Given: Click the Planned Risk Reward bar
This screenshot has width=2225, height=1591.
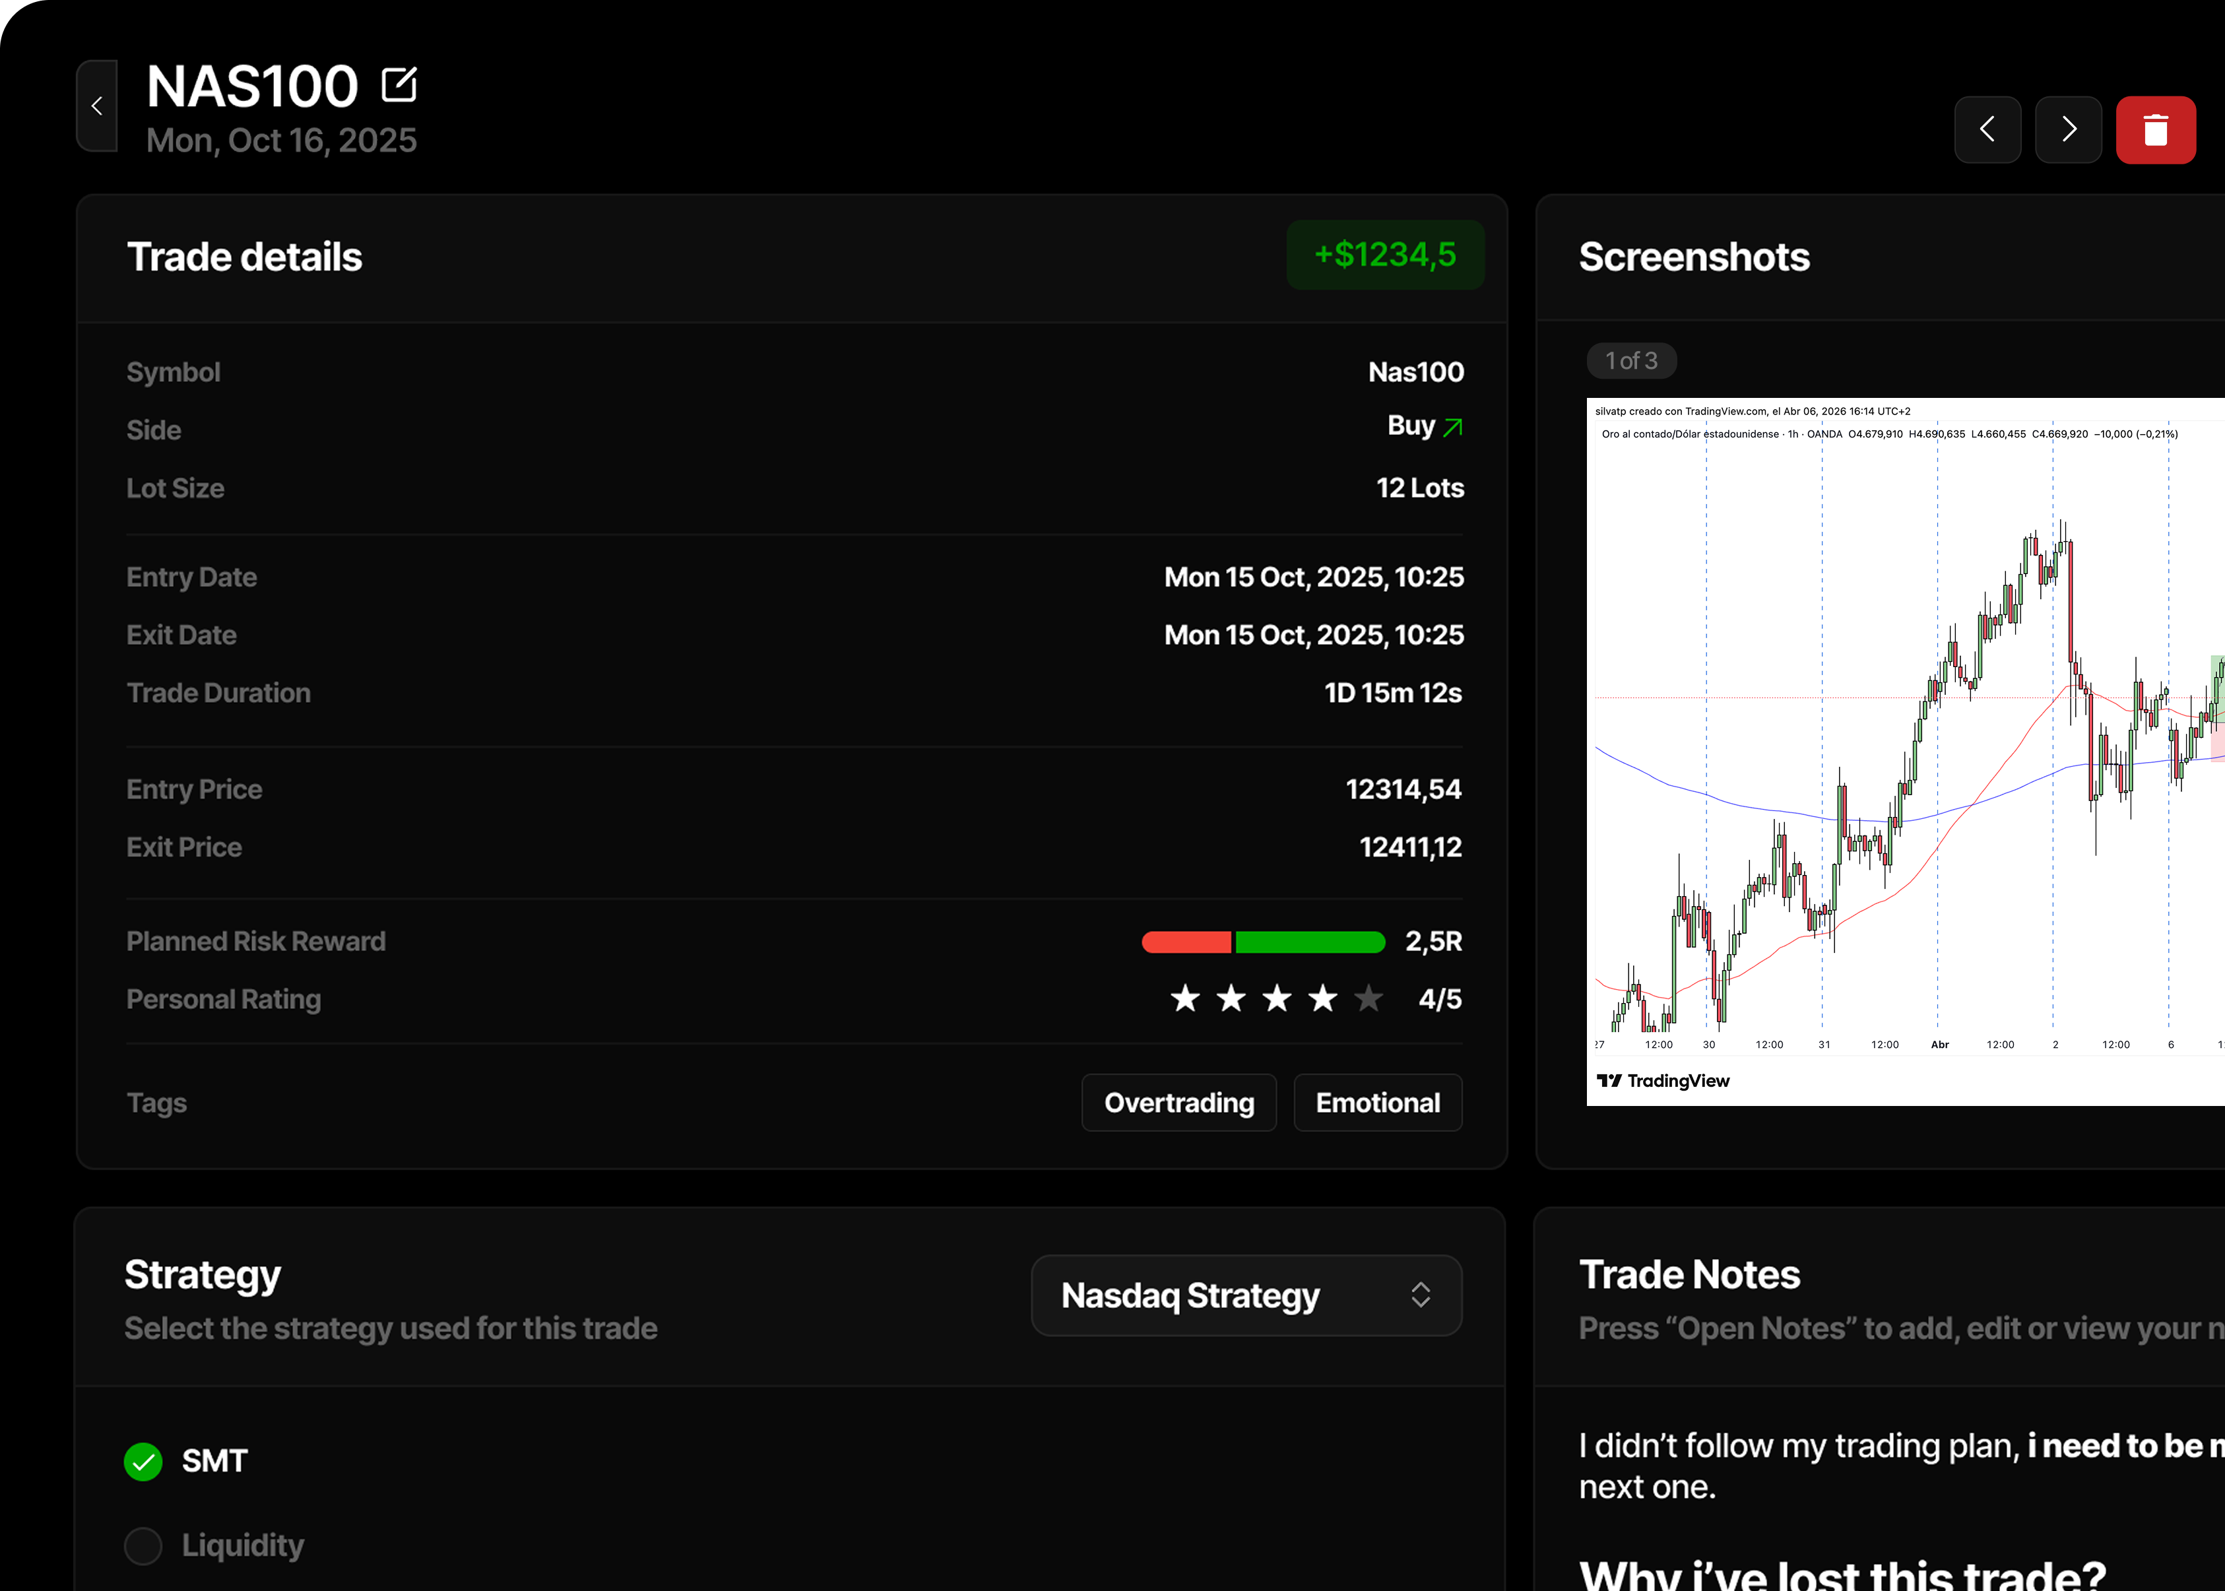Looking at the screenshot, I should tap(1262, 942).
